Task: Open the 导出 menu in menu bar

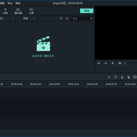Action: 10,3
